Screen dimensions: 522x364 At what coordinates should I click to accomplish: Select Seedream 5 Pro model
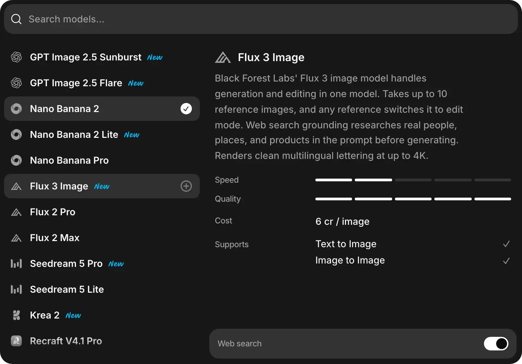(102, 263)
